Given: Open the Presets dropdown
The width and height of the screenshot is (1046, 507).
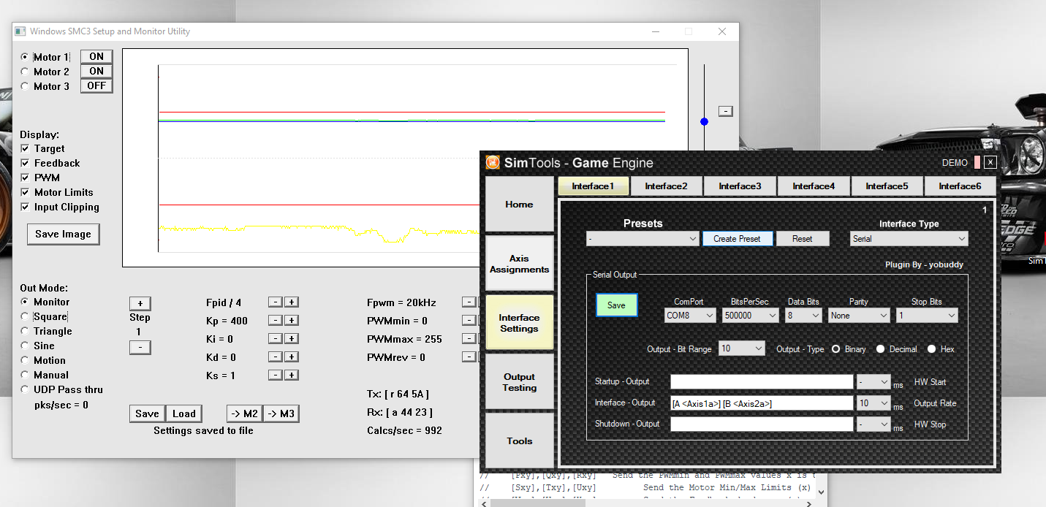Looking at the screenshot, I should [x=643, y=239].
